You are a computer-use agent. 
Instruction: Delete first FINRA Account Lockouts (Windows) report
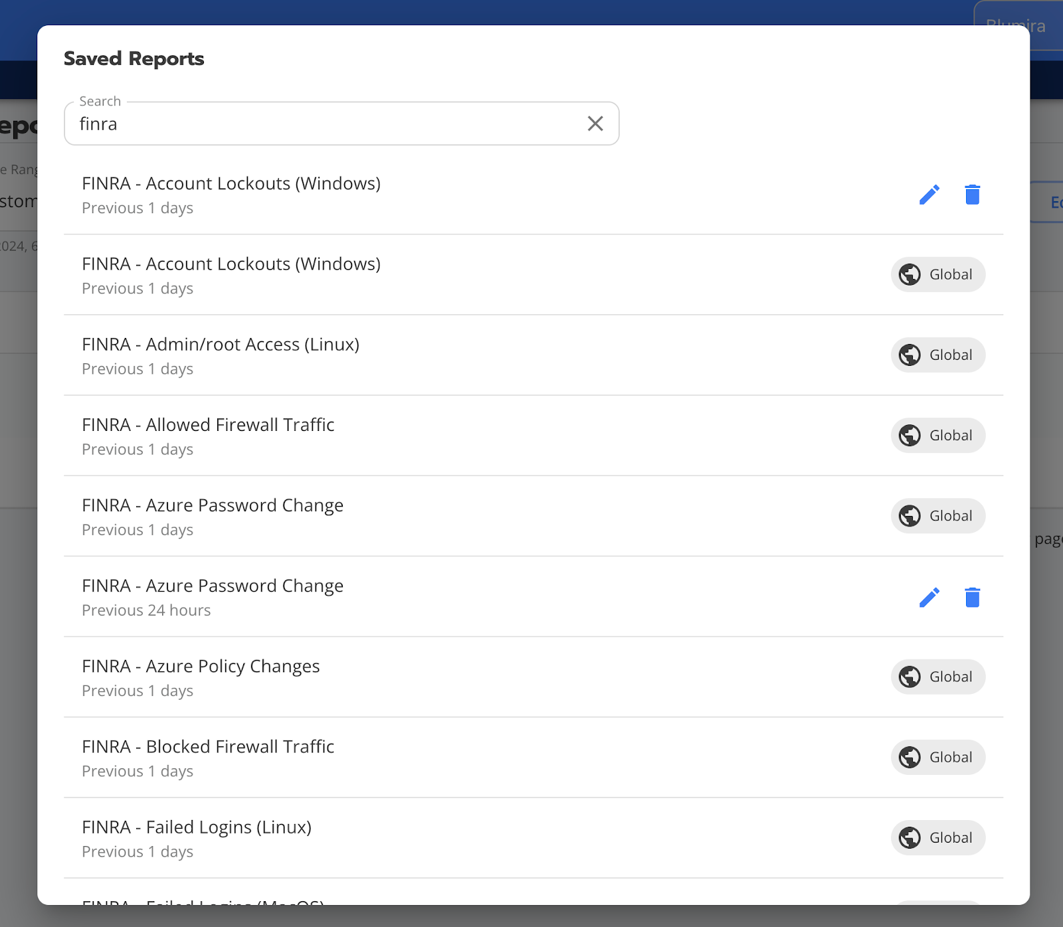(x=972, y=195)
